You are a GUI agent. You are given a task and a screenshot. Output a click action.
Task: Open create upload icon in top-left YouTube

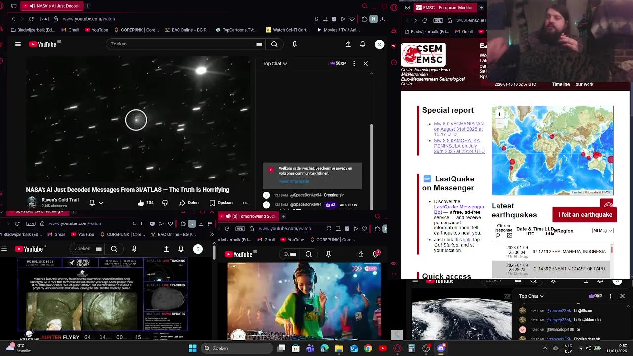coord(348,44)
